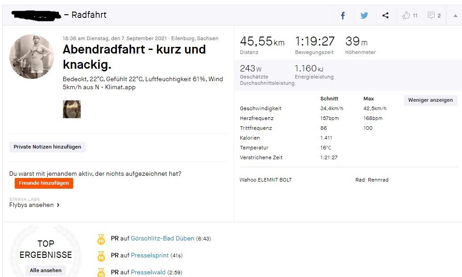
Task: Share the ride on Facebook
Action: click(343, 16)
